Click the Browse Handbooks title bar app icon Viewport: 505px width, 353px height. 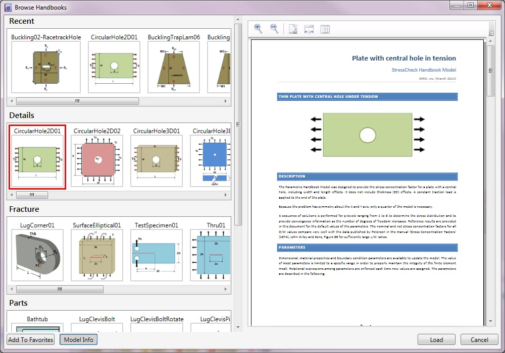pos(8,7)
